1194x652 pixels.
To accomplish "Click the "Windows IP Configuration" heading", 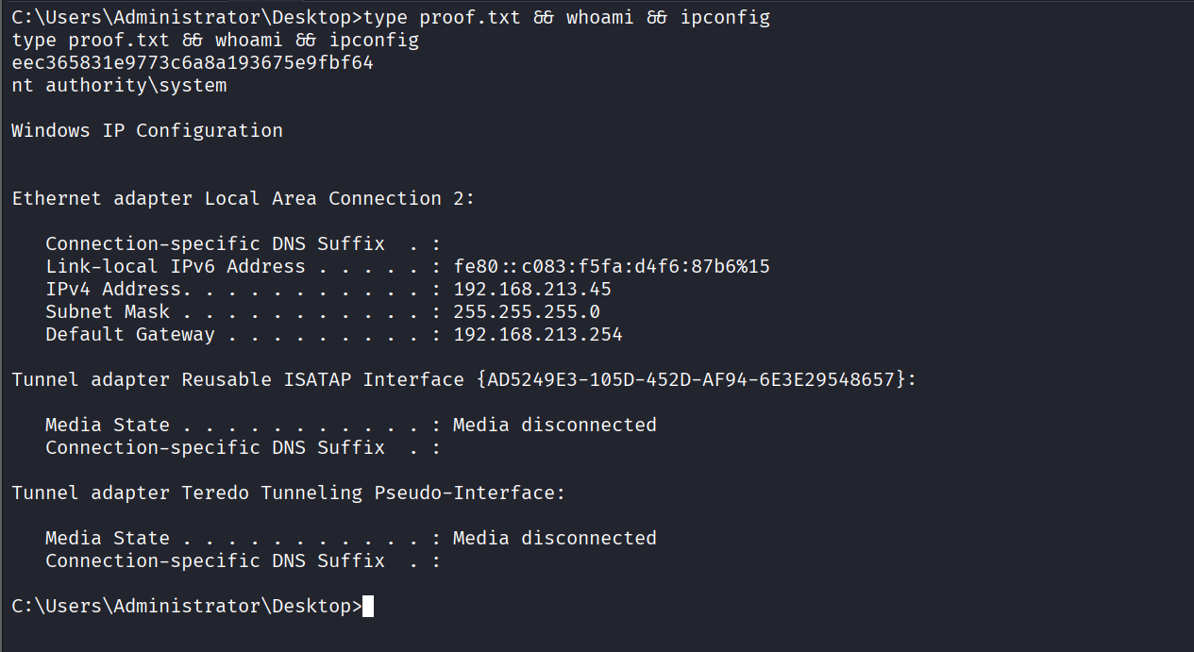I will point(147,131).
